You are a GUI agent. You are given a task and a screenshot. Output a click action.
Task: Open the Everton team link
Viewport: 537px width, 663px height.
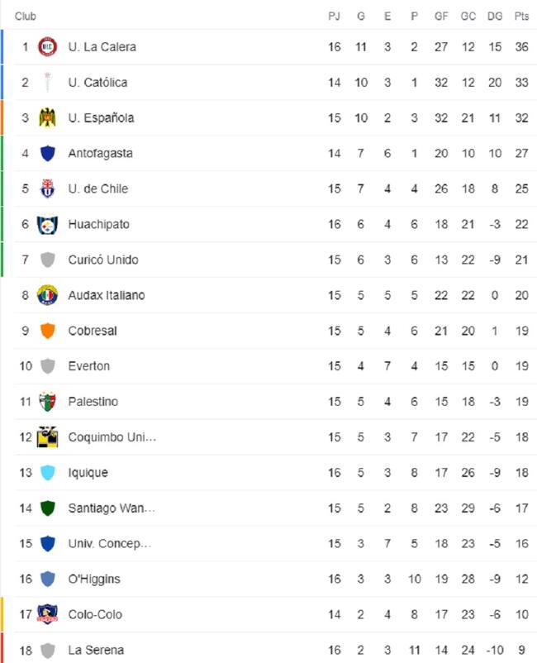click(88, 366)
